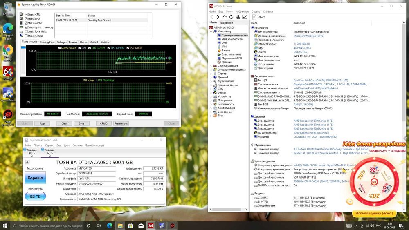Open CPUID from the Stability Test
409x230 pixels.
pyautogui.click(x=104, y=123)
